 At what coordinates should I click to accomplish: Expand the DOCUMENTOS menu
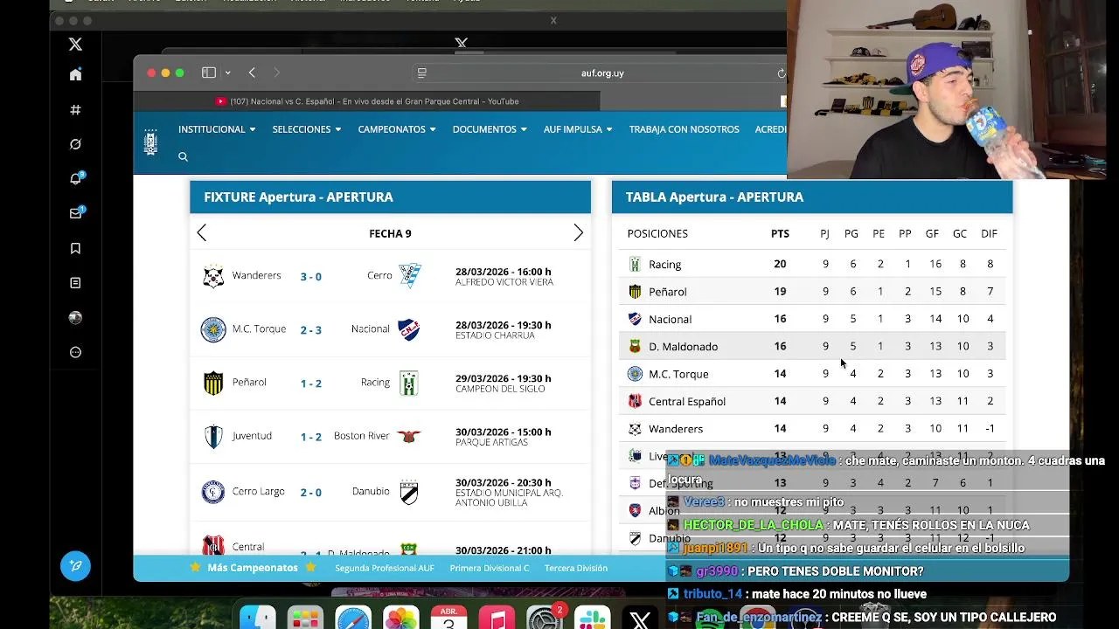coord(490,129)
